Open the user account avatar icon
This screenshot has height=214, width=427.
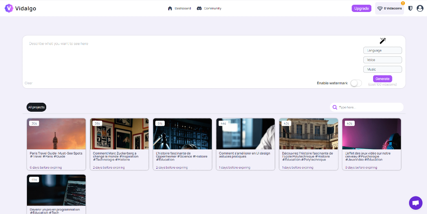point(420,9)
